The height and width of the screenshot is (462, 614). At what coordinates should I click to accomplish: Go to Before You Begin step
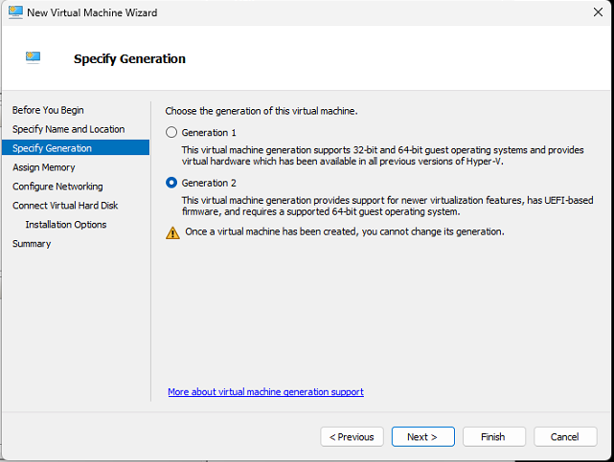click(x=48, y=110)
